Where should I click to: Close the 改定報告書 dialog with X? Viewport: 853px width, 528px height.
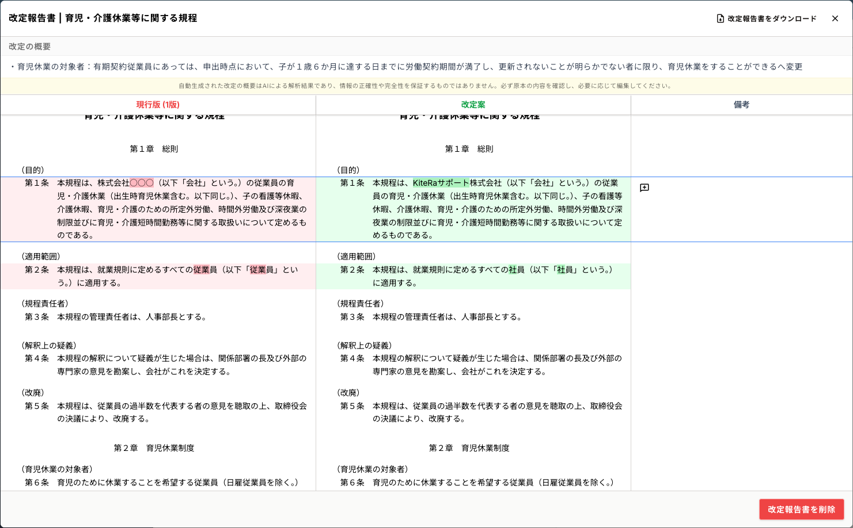835,18
